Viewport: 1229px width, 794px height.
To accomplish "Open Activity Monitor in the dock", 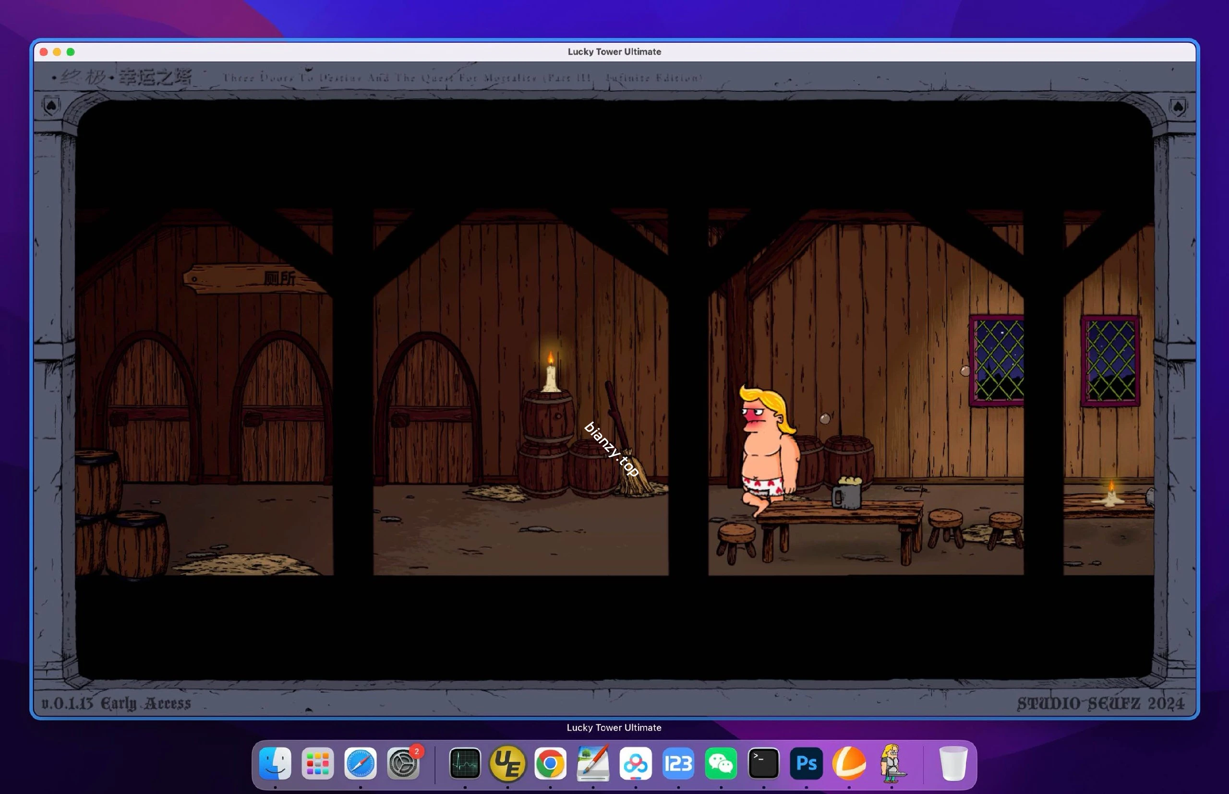I will click(x=465, y=763).
